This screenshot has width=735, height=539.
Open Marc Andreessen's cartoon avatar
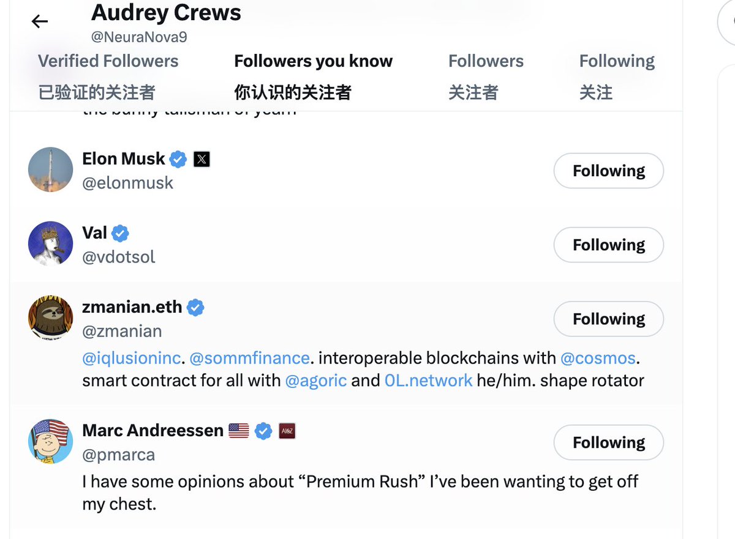pyautogui.click(x=50, y=441)
